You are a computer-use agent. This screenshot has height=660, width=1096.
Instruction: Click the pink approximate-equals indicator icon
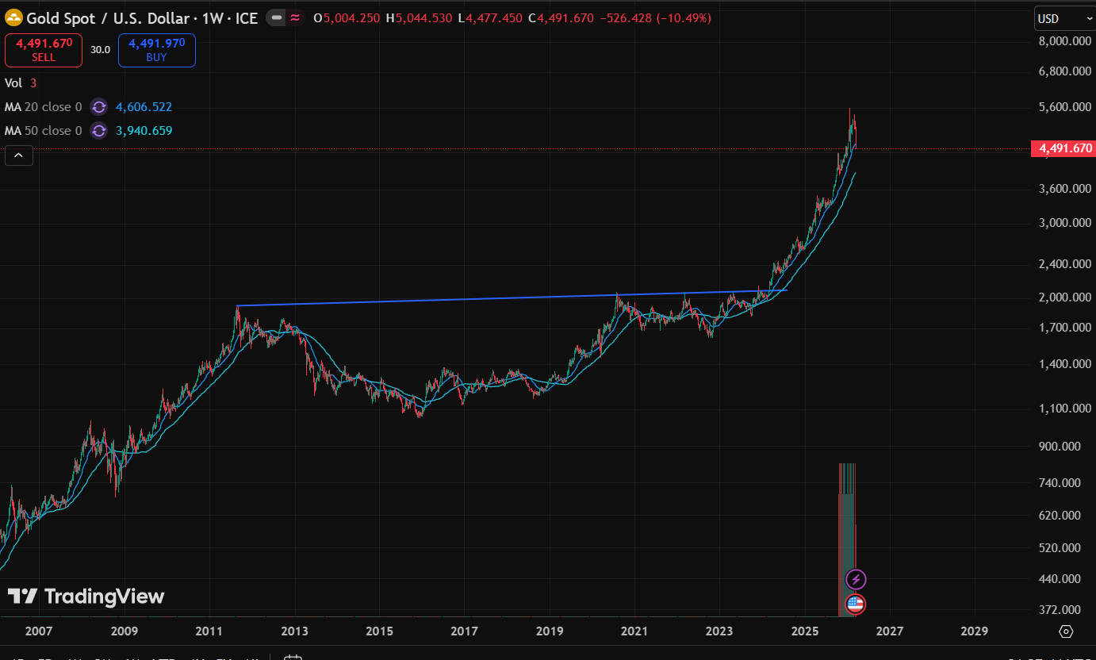tap(295, 18)
